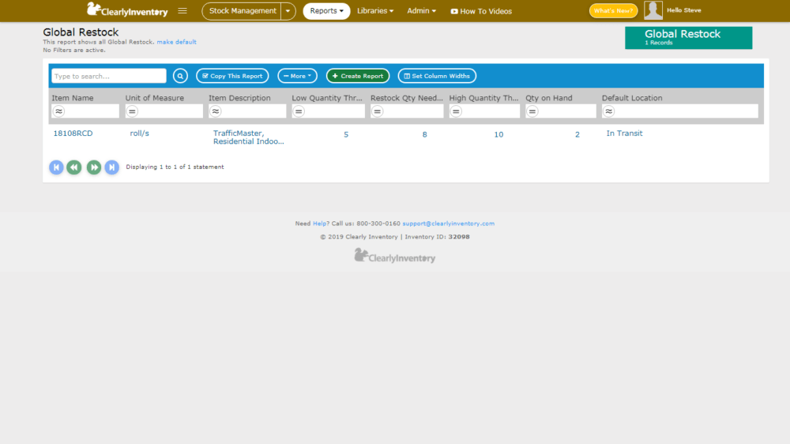The image size is (790, 444).
Task: Click Copy This Report button
Action: click(232, 76)
